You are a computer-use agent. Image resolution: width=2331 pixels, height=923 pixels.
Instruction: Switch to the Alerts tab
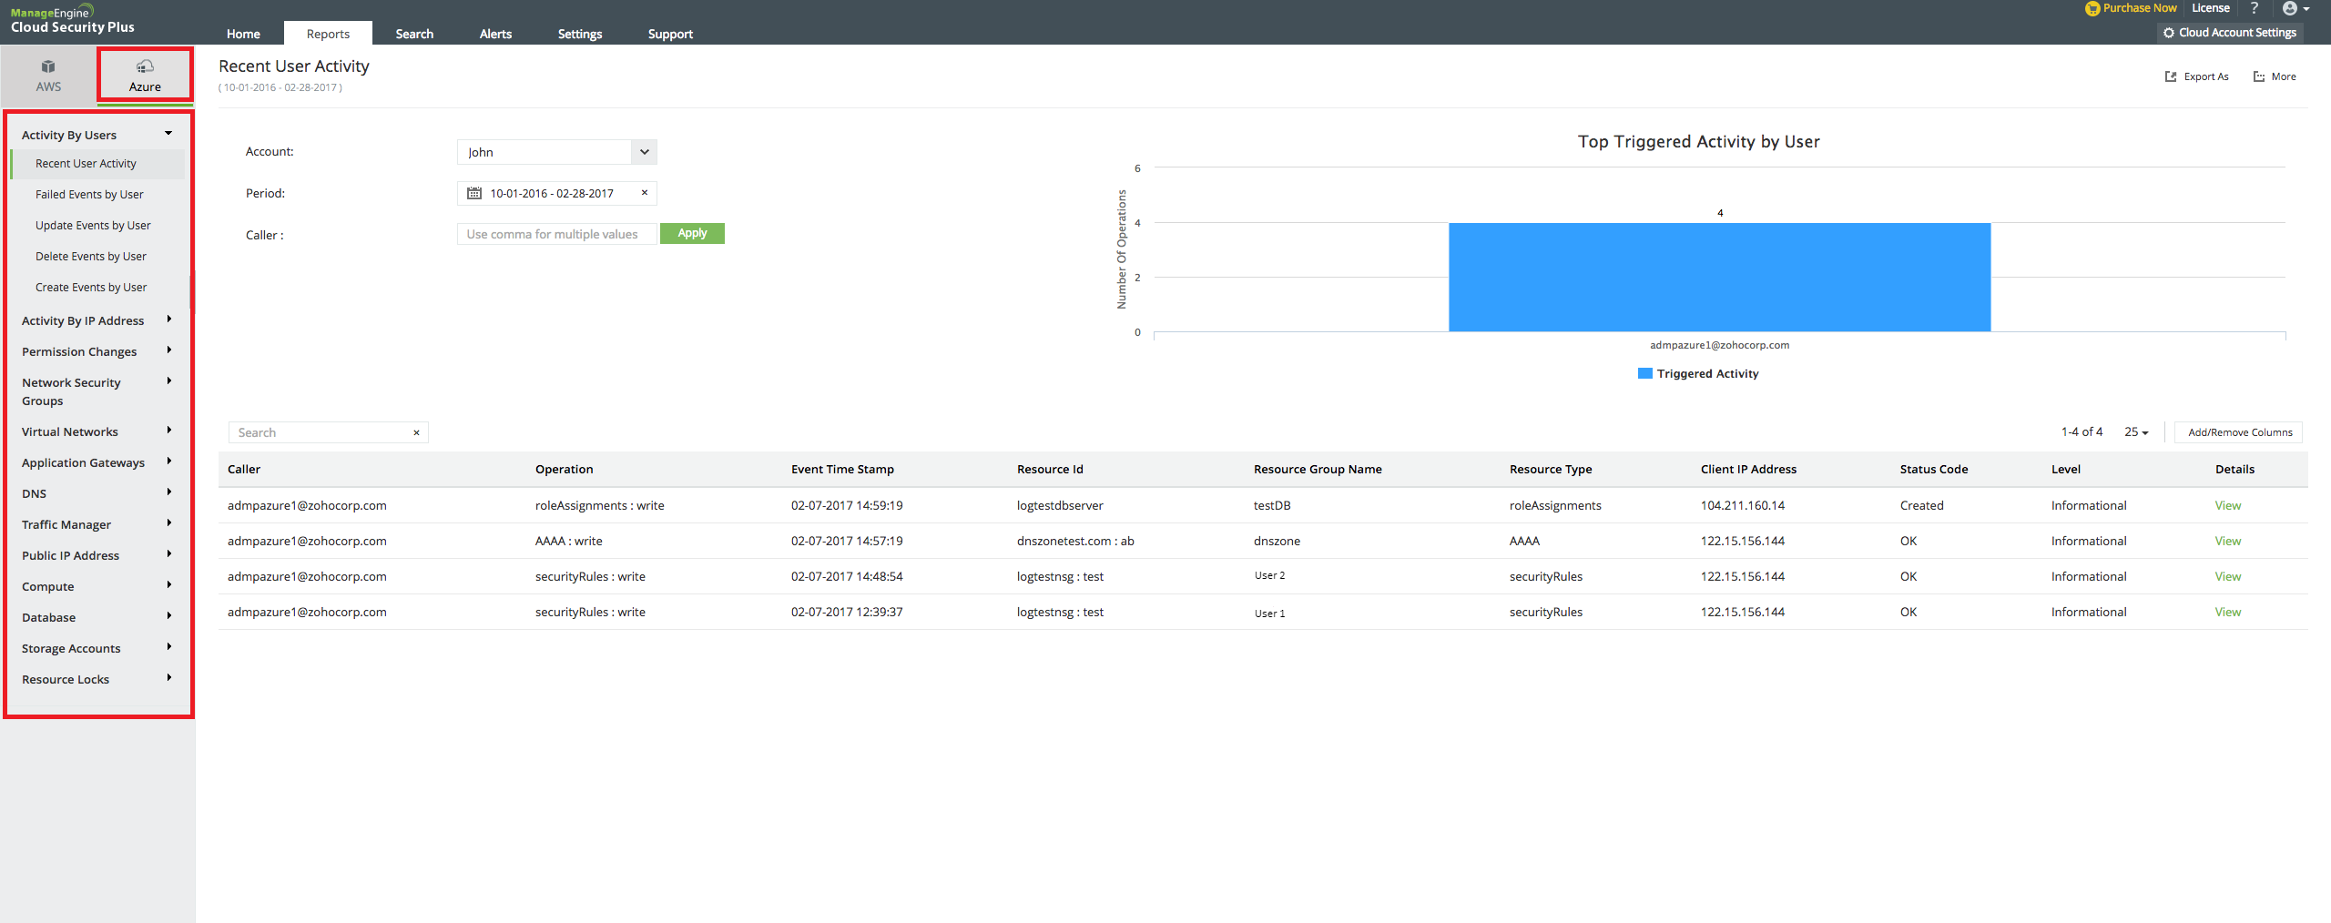tap(495, 34)
